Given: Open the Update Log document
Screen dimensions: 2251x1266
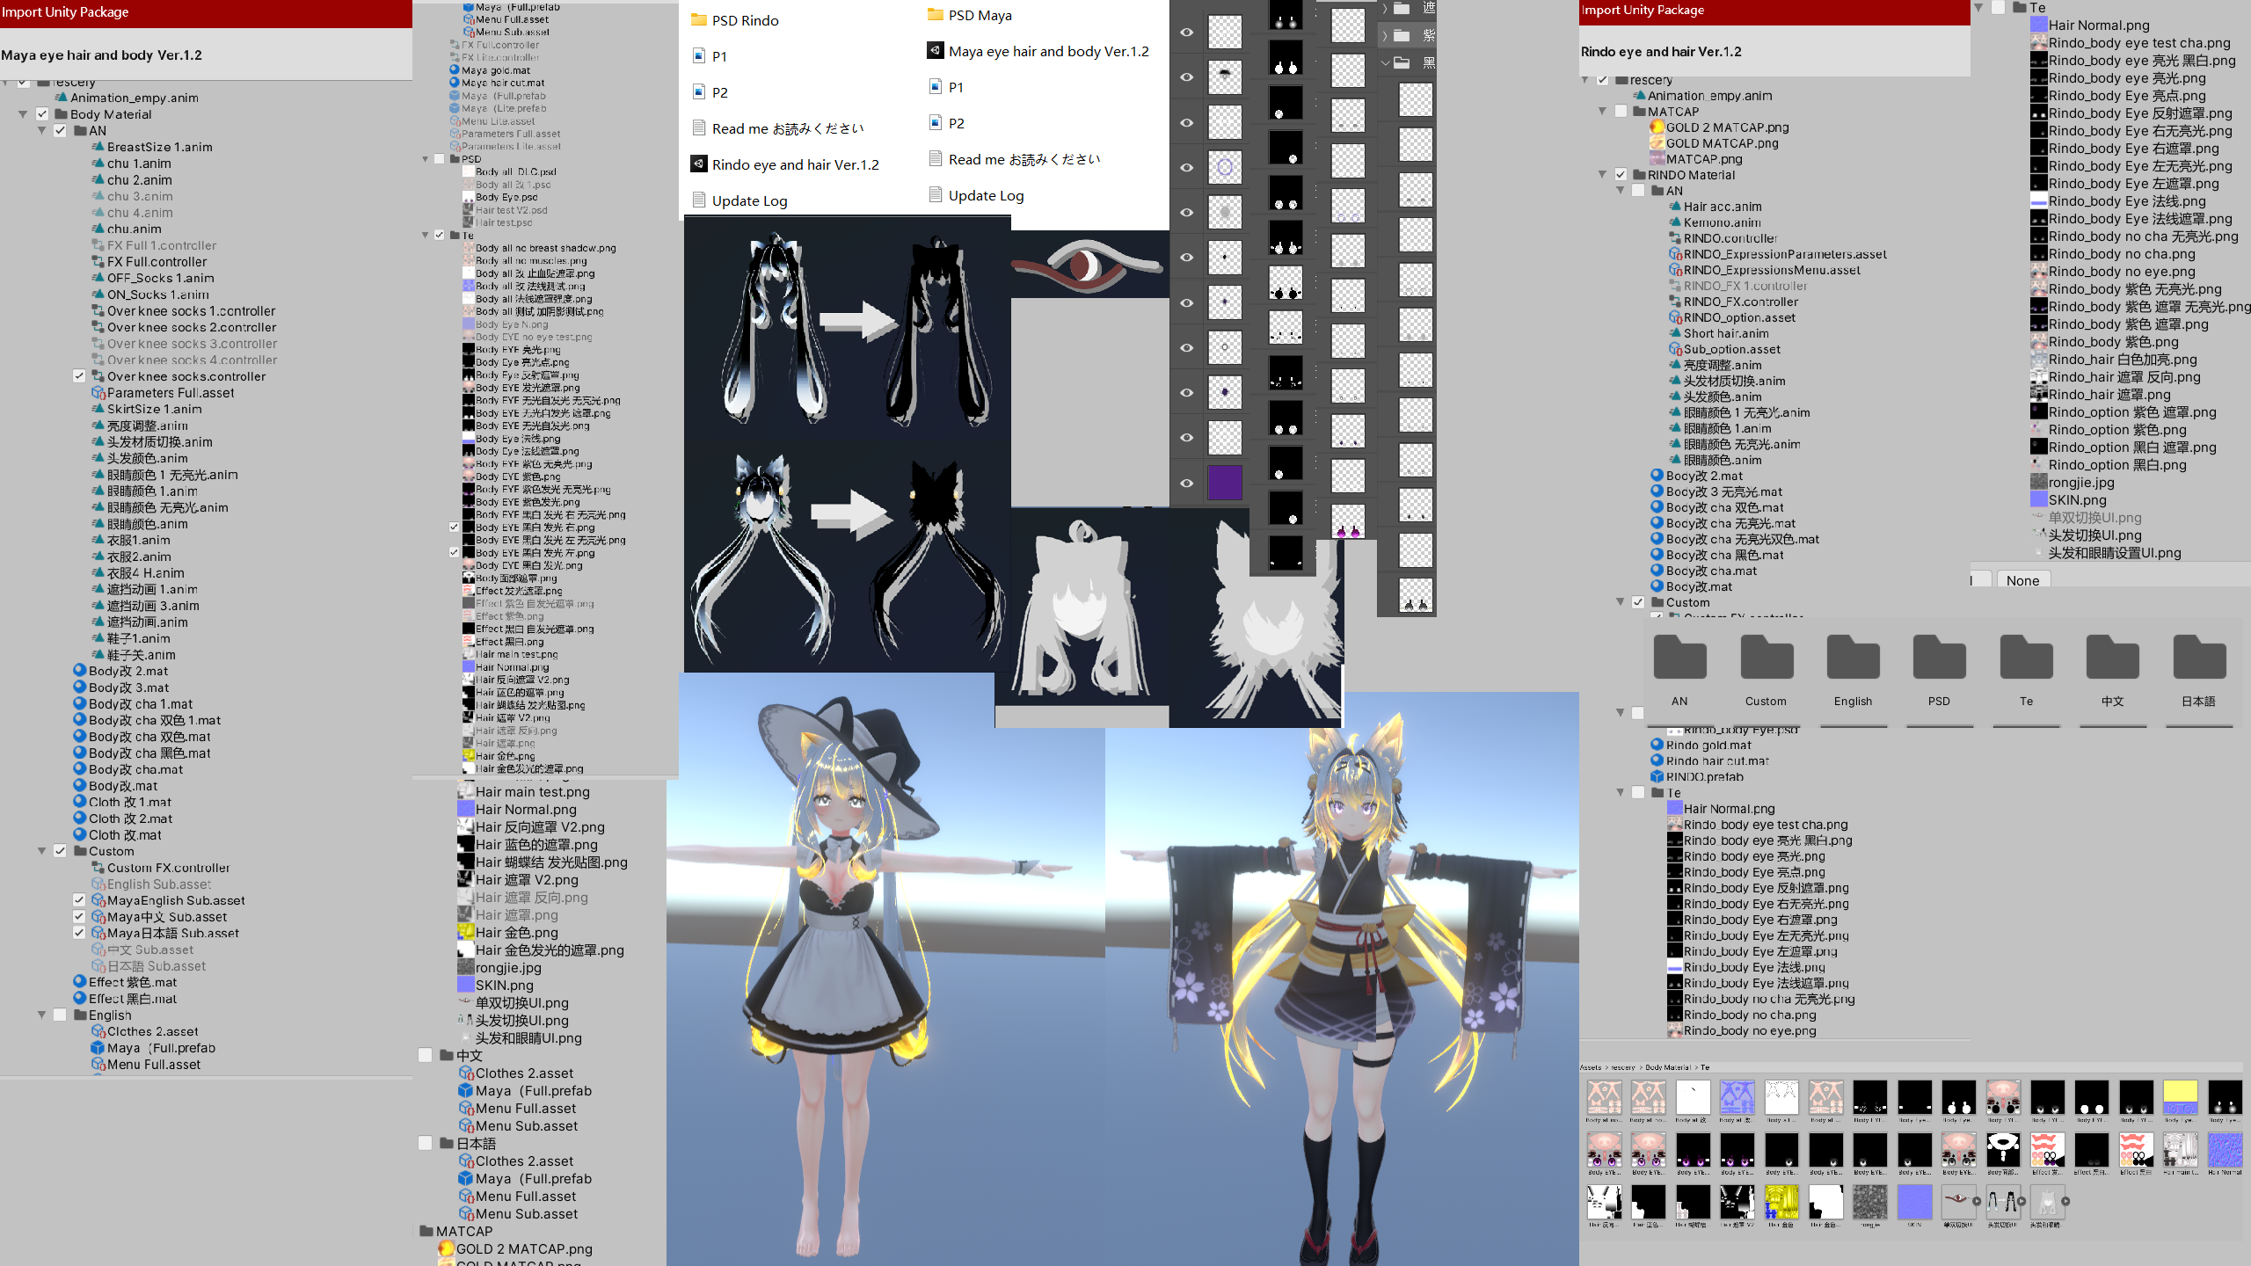Looking at the screenshot, I should [748, 200].
